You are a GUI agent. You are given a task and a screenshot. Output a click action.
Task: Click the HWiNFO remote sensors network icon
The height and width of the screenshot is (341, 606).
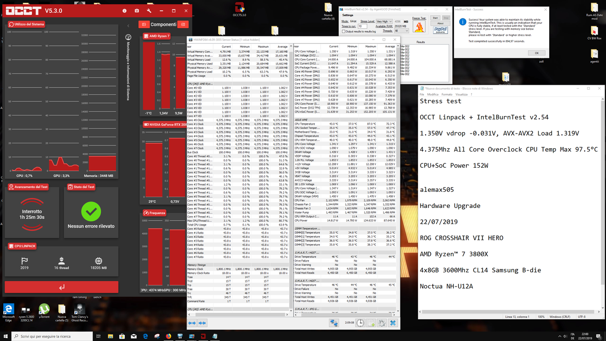coord(334,323)
